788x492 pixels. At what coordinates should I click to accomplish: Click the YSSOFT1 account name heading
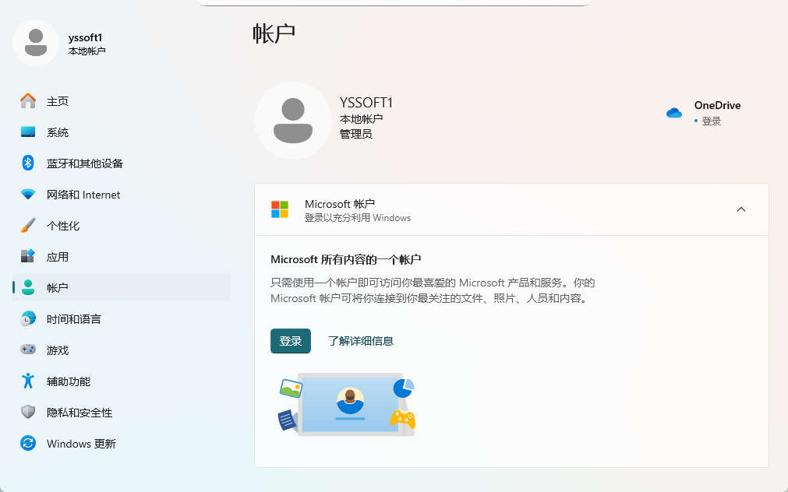click(366, 103)
